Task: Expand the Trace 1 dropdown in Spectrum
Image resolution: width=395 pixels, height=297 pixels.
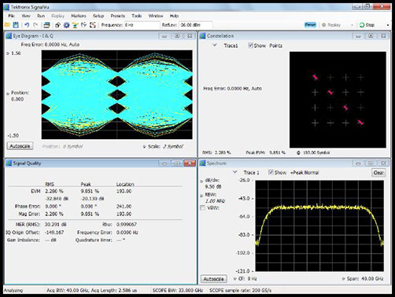Action: [x=235, y=172]
